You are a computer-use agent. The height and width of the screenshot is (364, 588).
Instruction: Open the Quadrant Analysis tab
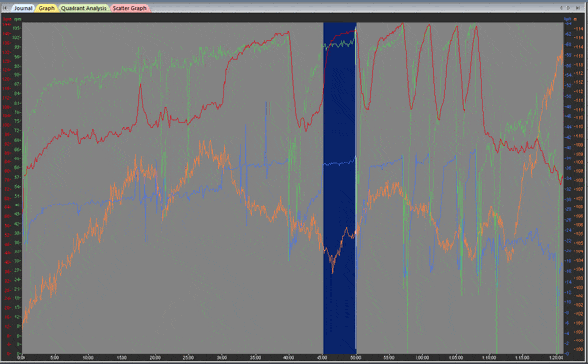[83, 8]
